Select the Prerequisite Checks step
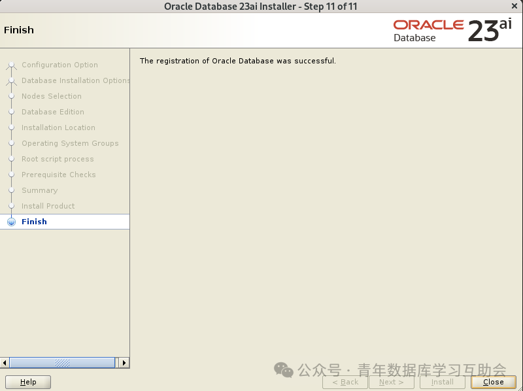This screenshot has width=523, height=391. click(x=59, y=175)
